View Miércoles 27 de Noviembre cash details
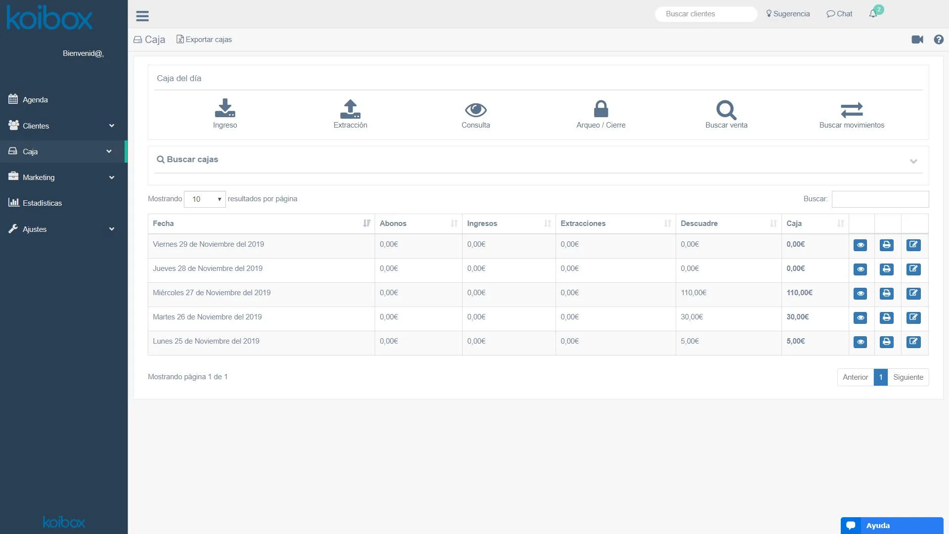 (x=861, y=294)
